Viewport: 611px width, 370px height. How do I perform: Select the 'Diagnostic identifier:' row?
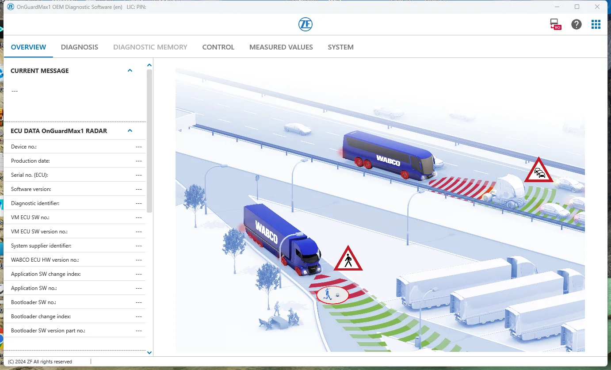click(x=75, y=203)
